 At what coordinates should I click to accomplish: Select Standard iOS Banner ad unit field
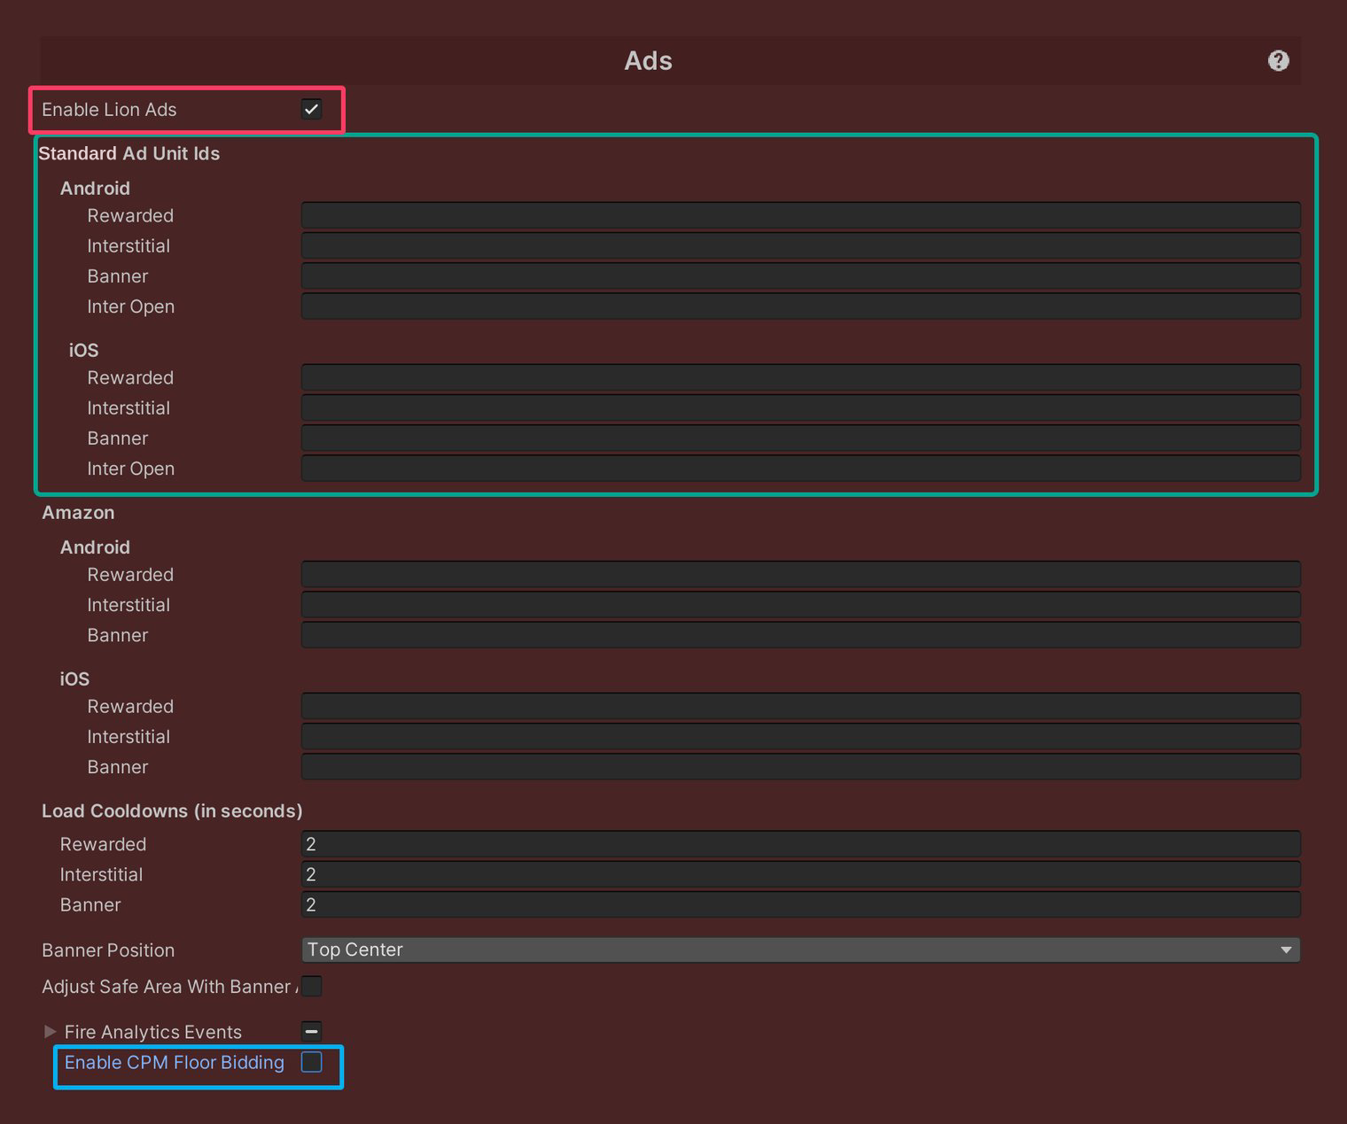[x=799, y=438]
